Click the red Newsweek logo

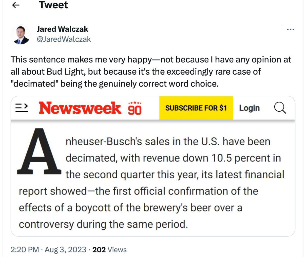click(80, 108)
